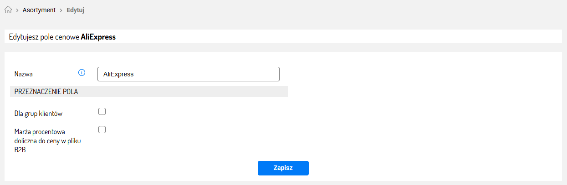Click the B2B text in margin label
Viewport: 567px width, 185px height.
coord(20,150)
